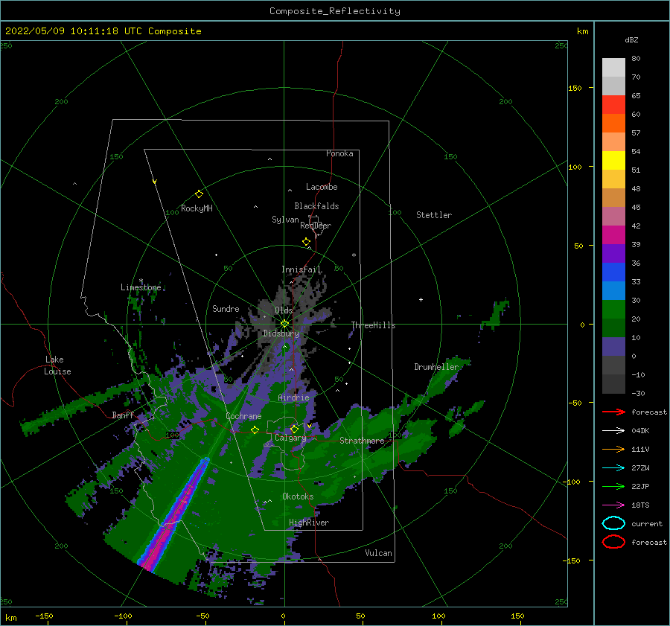Click the white plus marker east of ThreeHills
Screen dimensions: 670x626
(421, 299)
